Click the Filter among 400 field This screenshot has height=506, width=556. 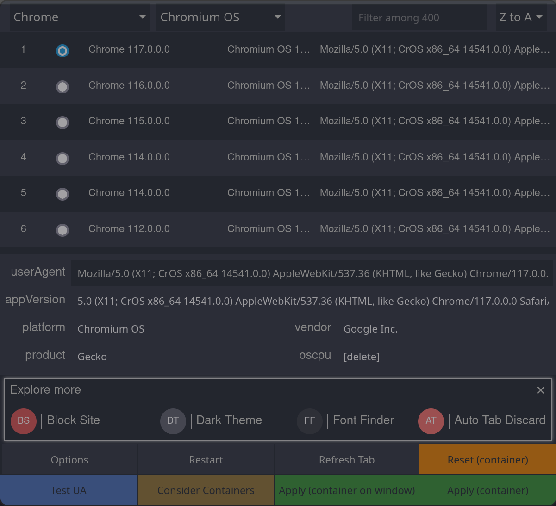[419, 18]
